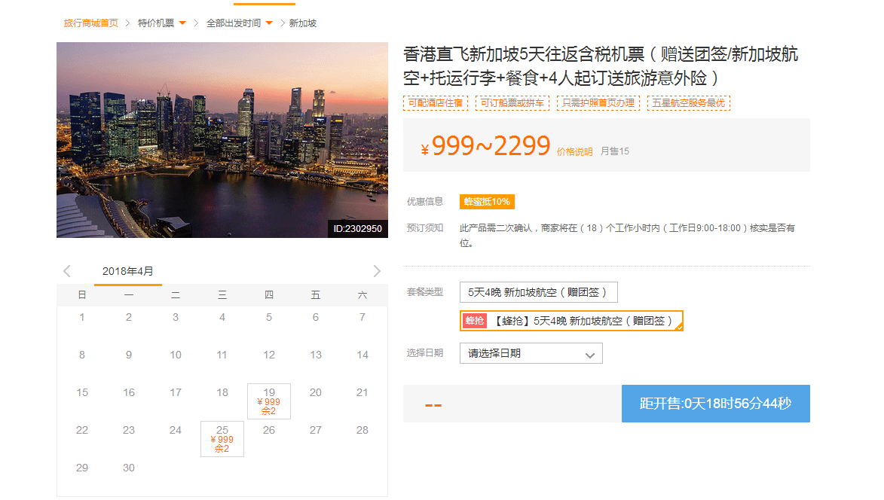884x500 pixels.
Task: Click calendar date 1
Action: [82, 318]
